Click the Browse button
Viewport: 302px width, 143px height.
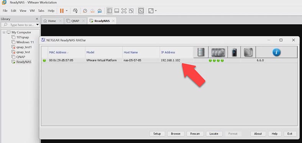point(176,134)
